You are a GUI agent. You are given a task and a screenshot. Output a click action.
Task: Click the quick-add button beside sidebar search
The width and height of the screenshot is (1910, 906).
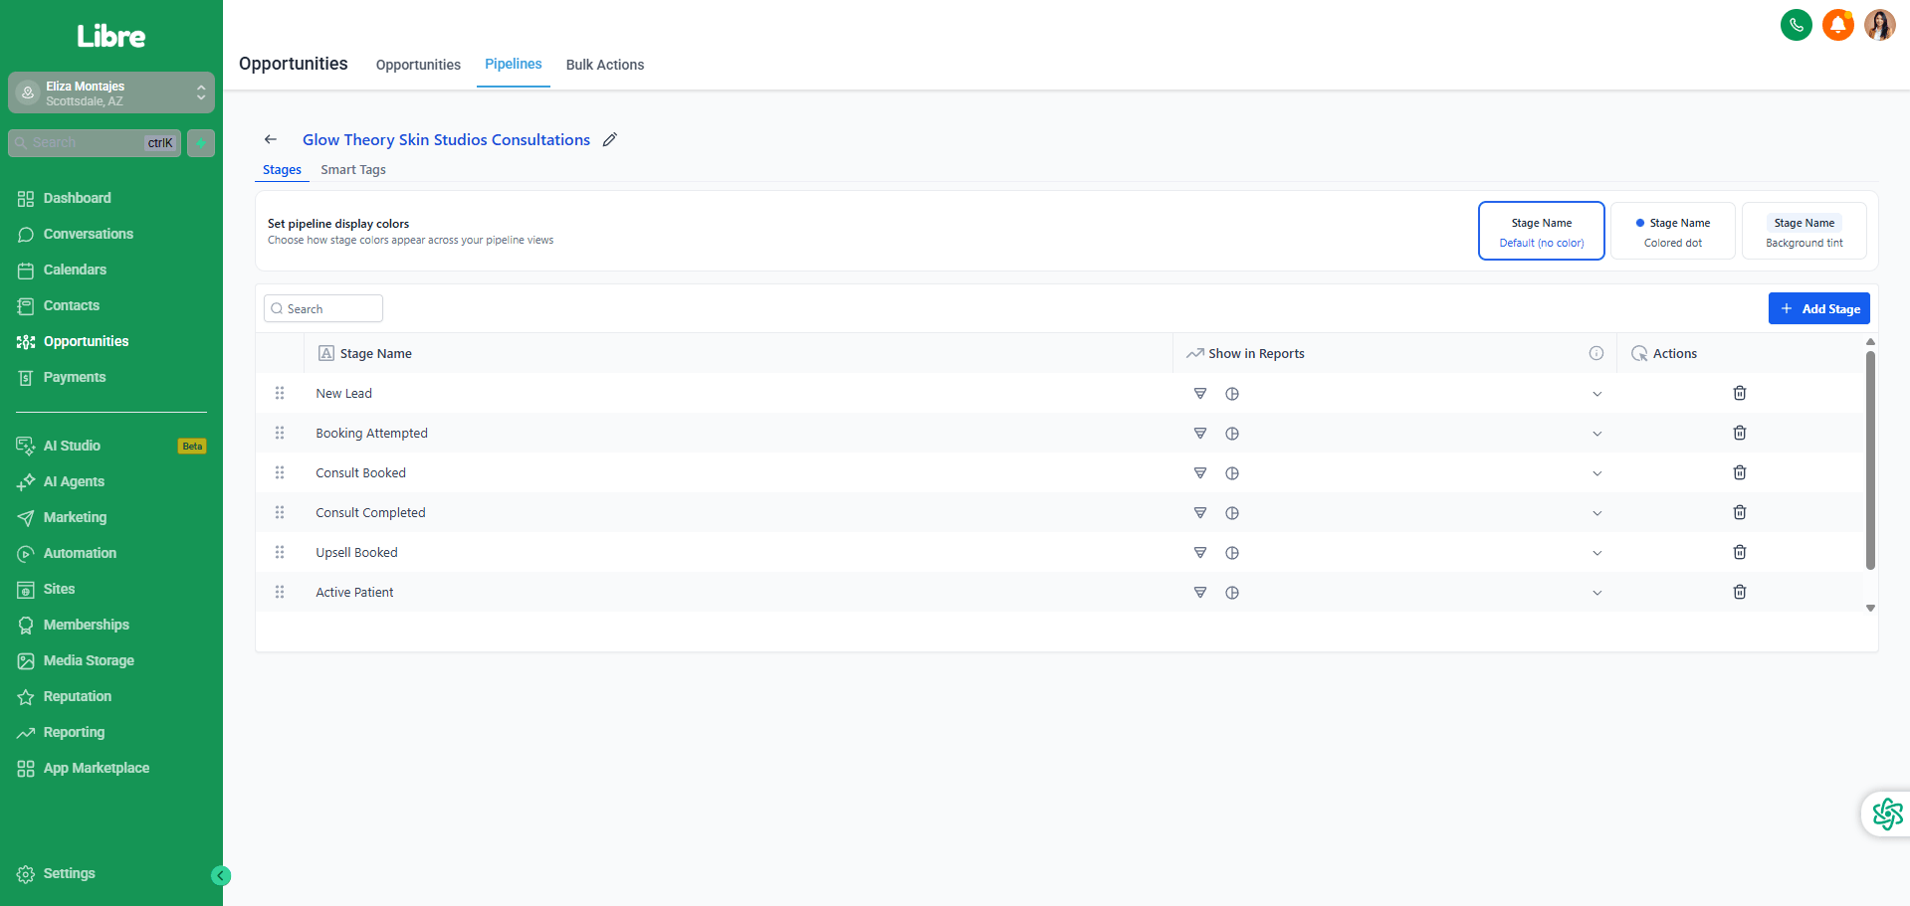(x=201, y=143)
